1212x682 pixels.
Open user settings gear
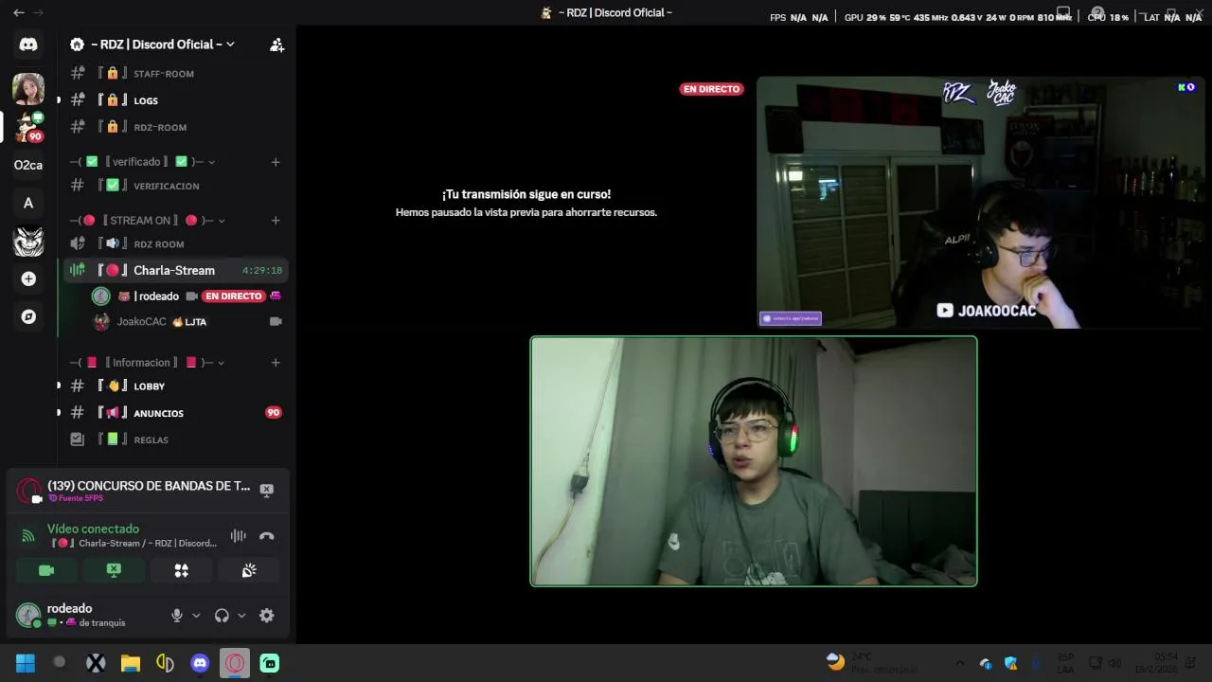(x=267, y=616)
